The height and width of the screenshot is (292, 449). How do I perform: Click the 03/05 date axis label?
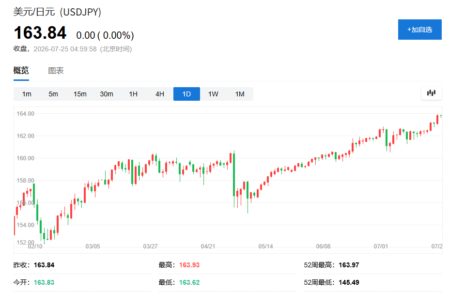tap(93, 246)
